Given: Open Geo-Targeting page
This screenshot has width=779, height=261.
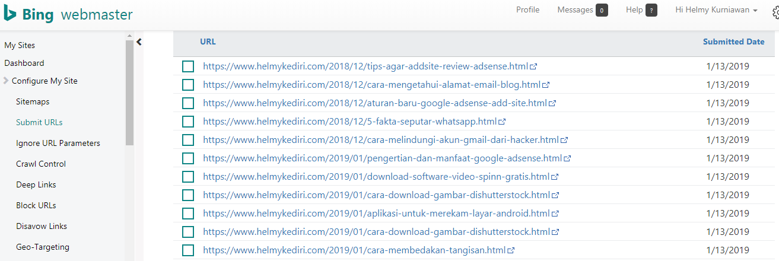Looking at the screenshot, I should click(43, 247).
